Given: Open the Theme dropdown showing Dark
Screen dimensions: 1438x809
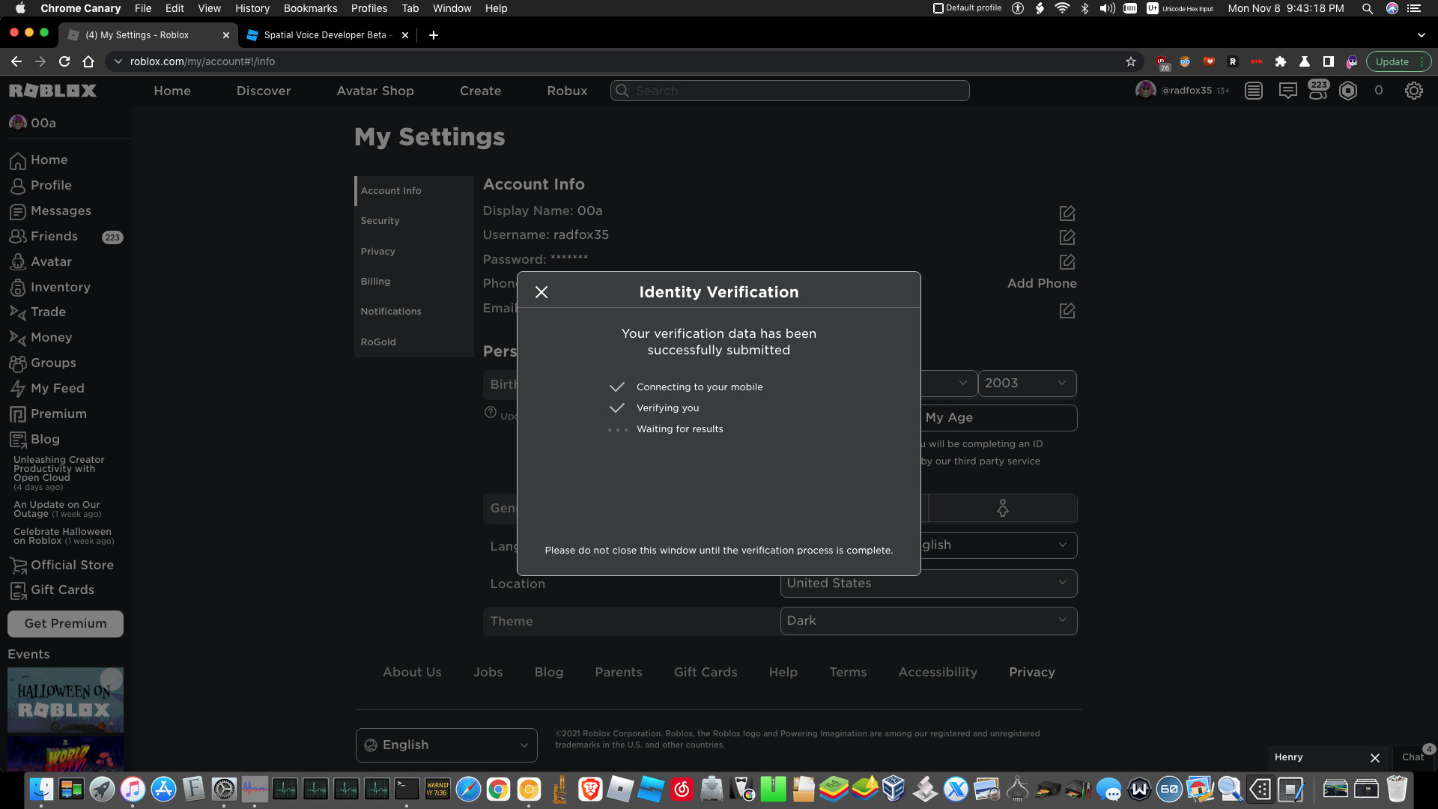Looking at the screenshot, I should tap(928, 620).
